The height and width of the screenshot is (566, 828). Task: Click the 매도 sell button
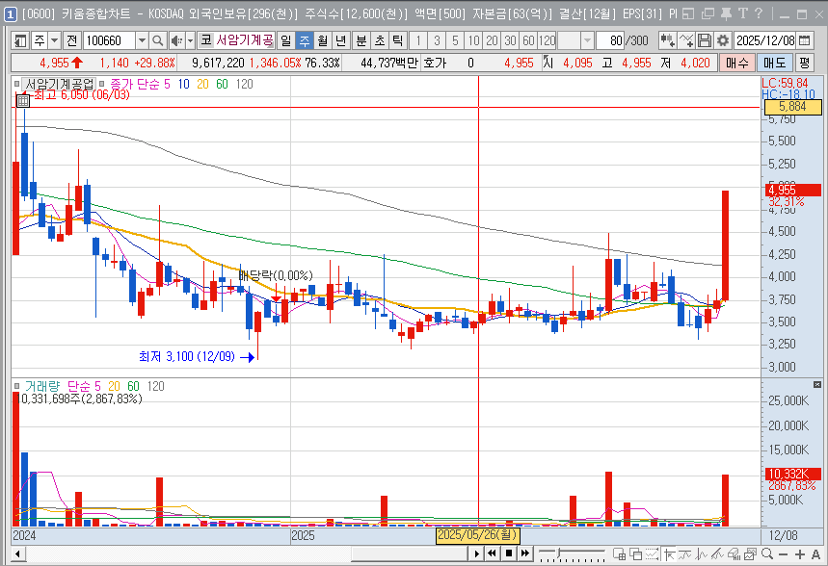click(775, 63)
